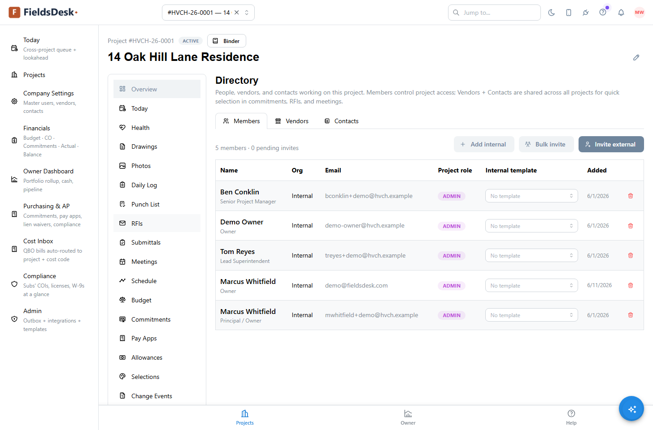Open Projects in main sidebar
The height and width of the screenshot is (430, 653).
pos(49,75)
